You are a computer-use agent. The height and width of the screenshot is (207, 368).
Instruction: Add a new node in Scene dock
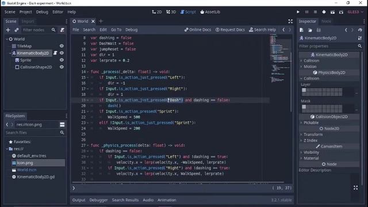[x=8, y=30]
